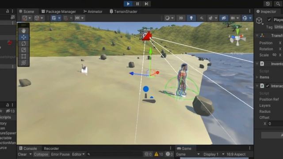Screen dimensions: 283x159
Task: Select the Rect tool
Action: (23, 56)
